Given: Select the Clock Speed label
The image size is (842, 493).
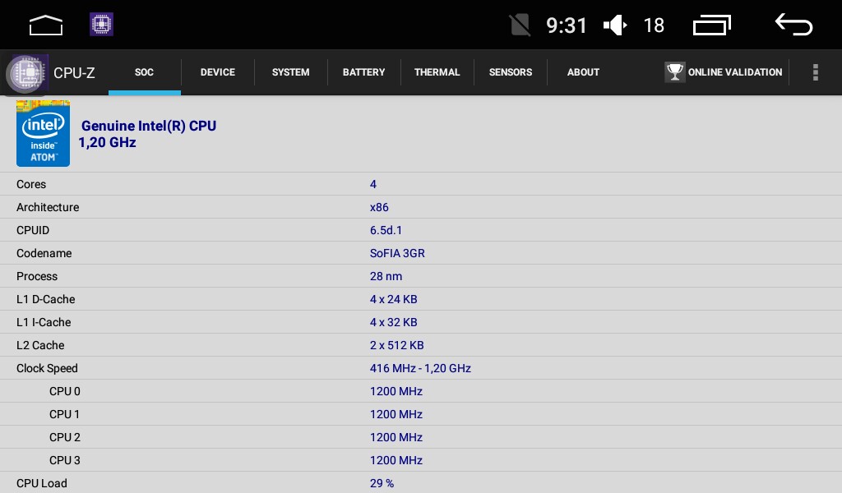Looking at the screenshot, I should [x=47, y=369].
